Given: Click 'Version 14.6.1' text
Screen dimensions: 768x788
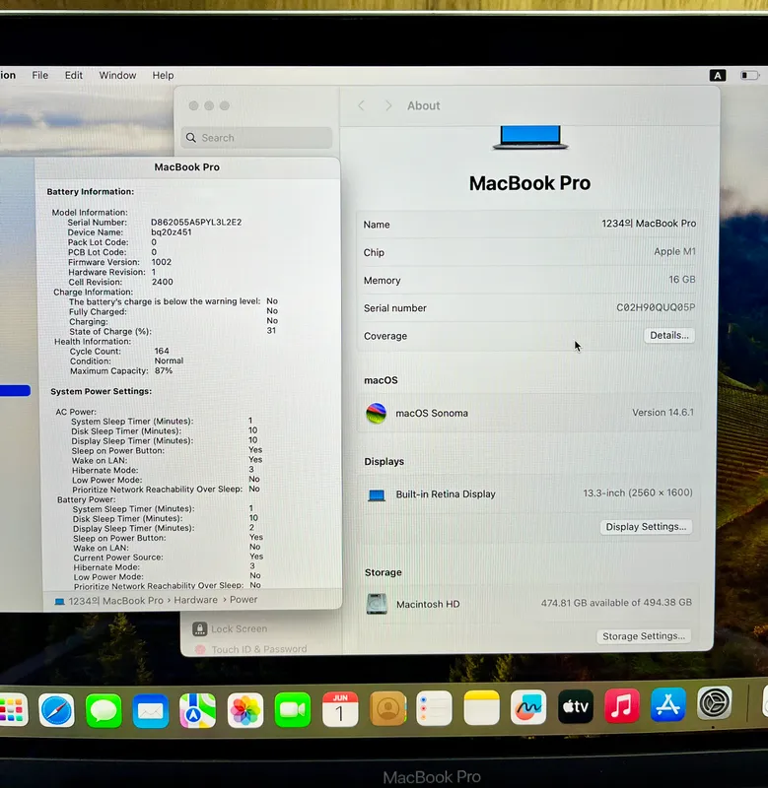Looking at the screenshot, I should (x=663, y=413).
